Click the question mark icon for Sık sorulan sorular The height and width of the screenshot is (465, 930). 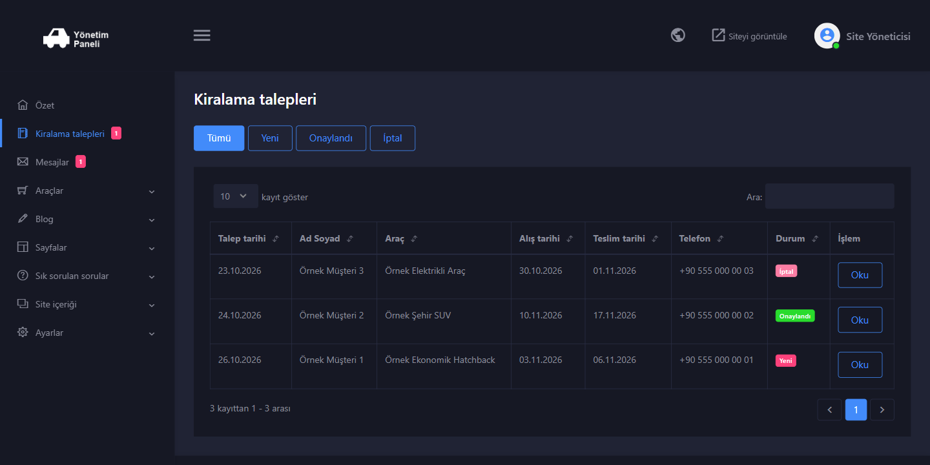(x=23, y=276)
